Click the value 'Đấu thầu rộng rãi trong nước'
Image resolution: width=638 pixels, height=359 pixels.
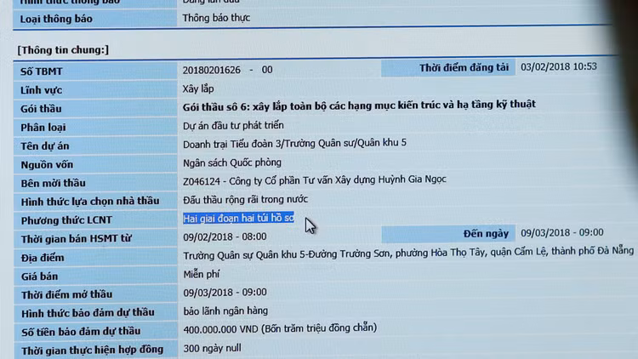click(245, 199)
